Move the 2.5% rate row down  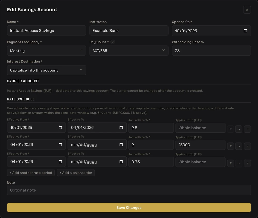239,129
